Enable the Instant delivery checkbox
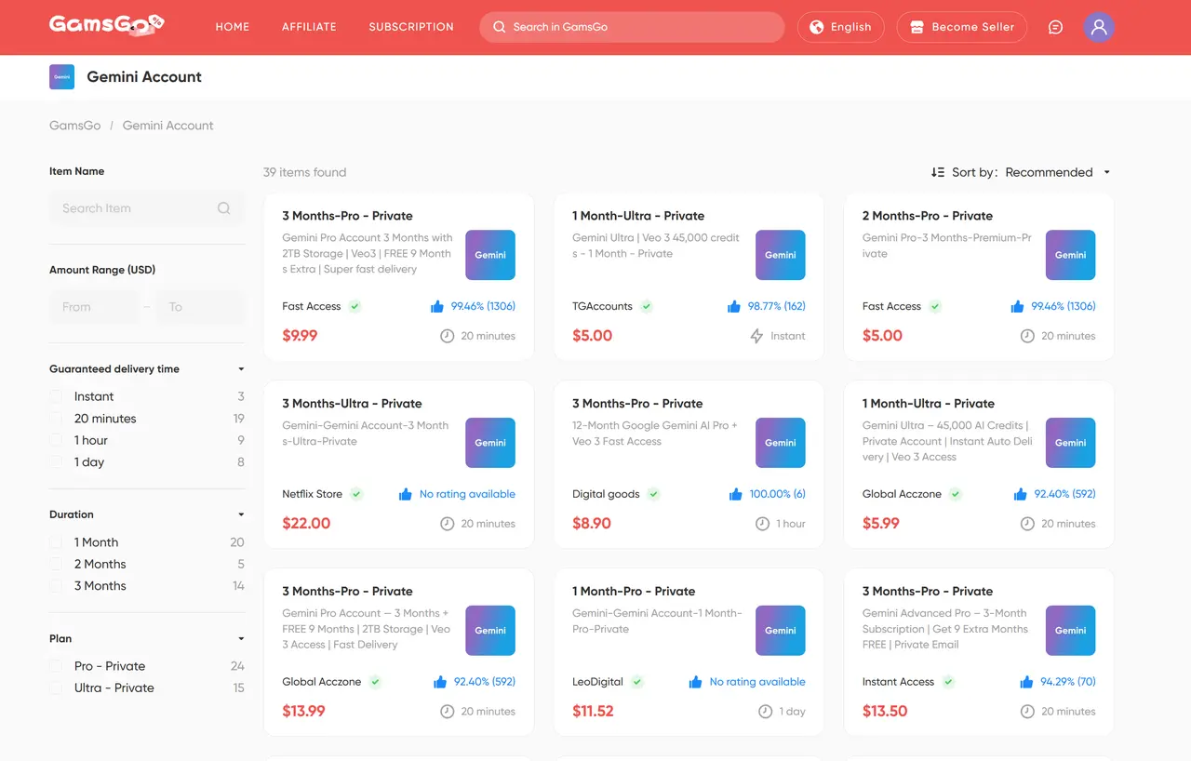Image resolution: width=1191 pixels, height=761 pixels. 57,396
